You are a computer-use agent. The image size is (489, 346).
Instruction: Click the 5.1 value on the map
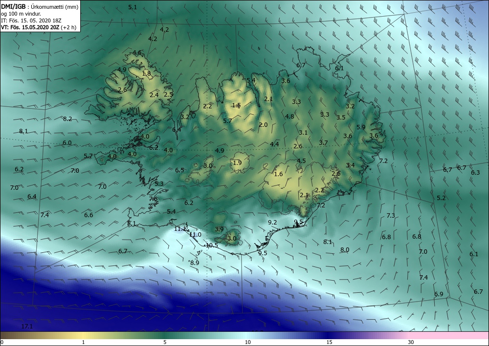pyautogui.click(x=133, y=7)
